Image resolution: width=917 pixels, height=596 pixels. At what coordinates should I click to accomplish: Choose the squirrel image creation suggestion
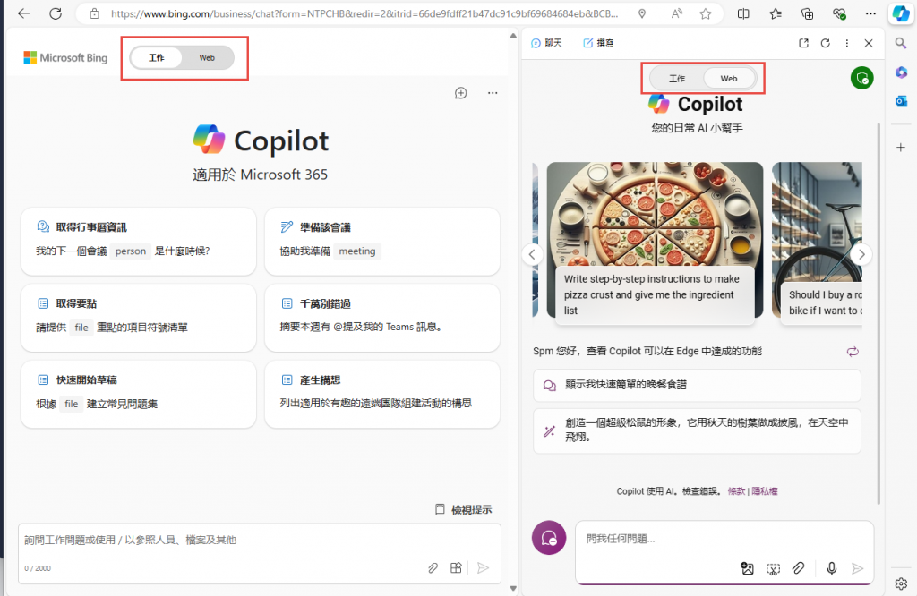[697, 430]
